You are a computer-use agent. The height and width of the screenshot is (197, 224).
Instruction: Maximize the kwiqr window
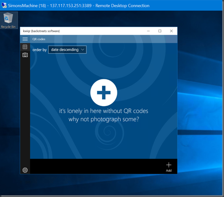(160, 31)
